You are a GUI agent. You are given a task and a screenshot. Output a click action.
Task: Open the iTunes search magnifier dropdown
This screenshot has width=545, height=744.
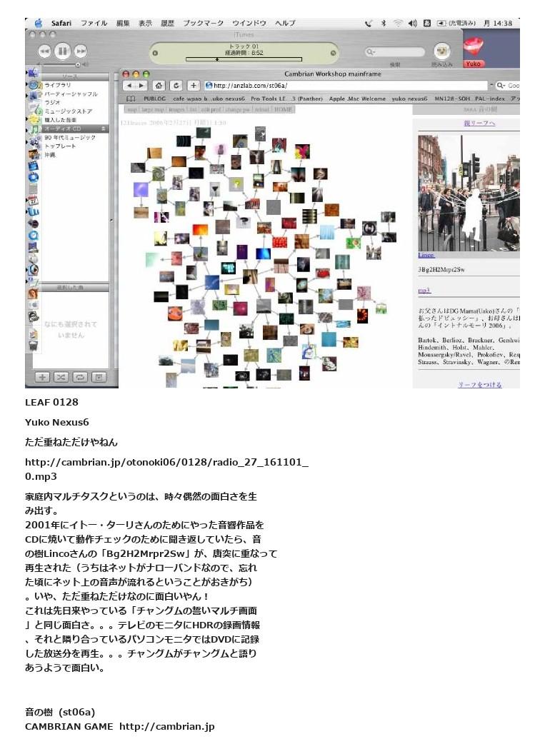pos(370,51)
